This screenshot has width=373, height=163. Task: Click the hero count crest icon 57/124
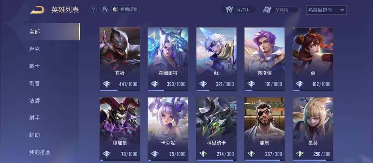229,10
